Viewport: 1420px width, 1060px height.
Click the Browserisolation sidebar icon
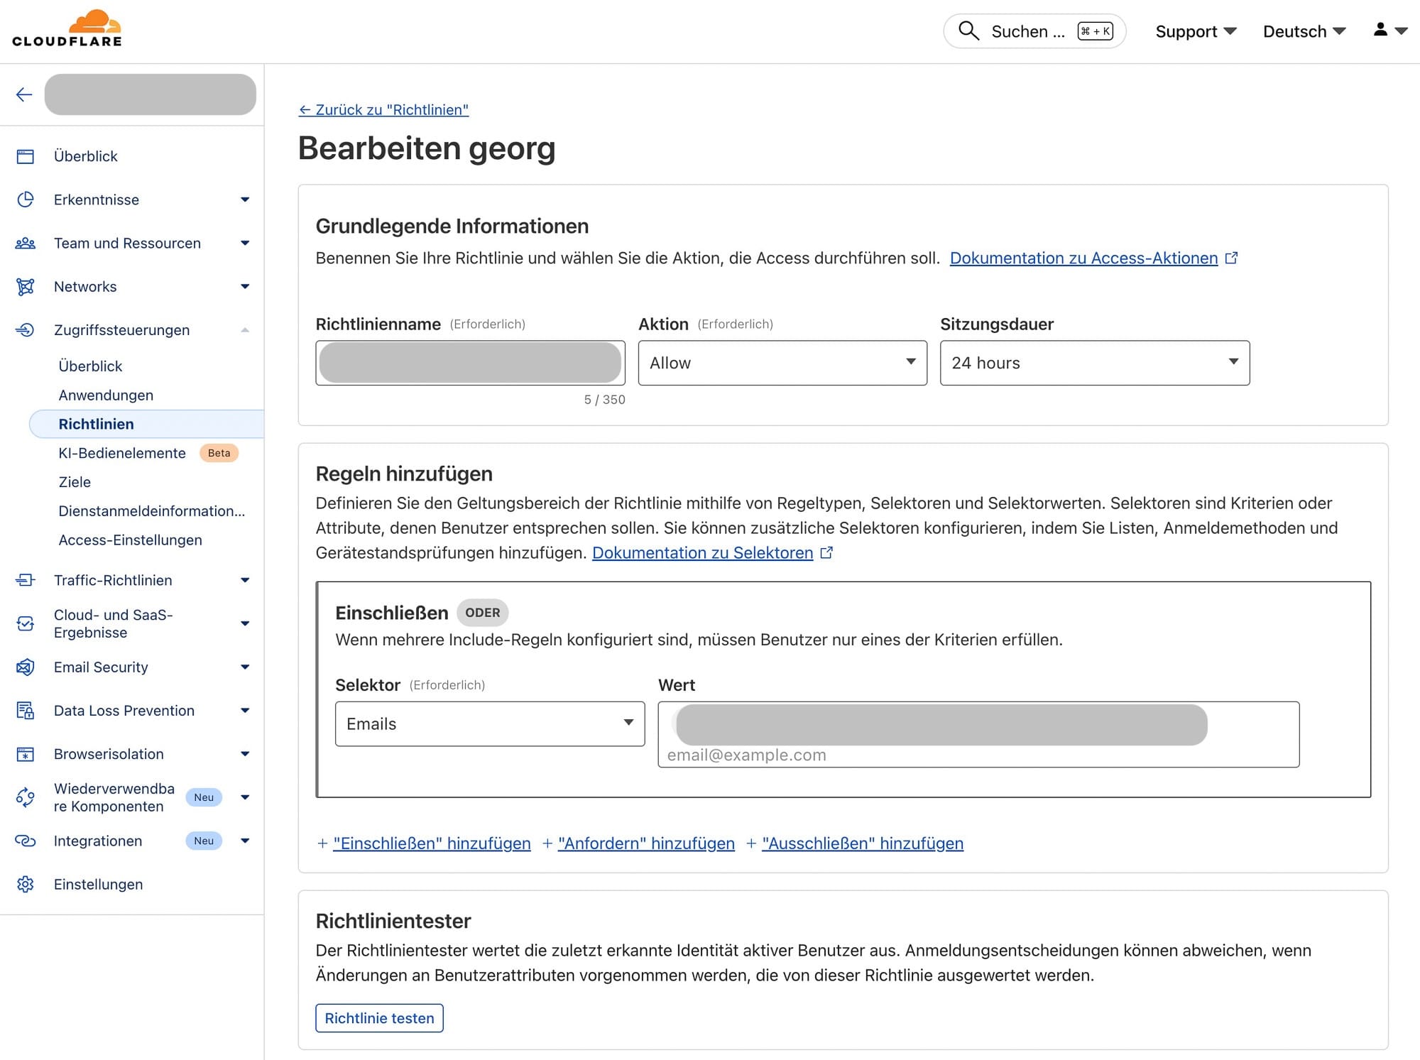click(26, 754)
